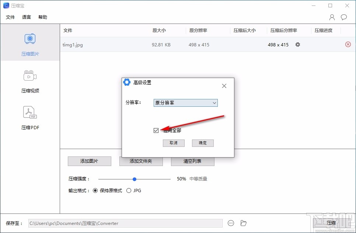The width and height of the screenshot is (356, 233).
Task: Open the 语言 menu
Action: pos(26,17)
